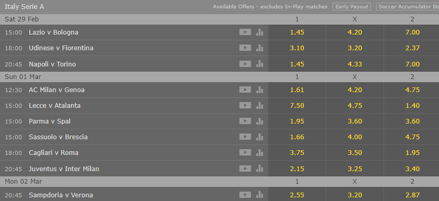Open live stream icon for Lazio v Bologna

point(245,32)
